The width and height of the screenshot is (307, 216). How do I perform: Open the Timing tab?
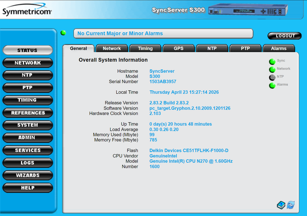coord(145,48)
